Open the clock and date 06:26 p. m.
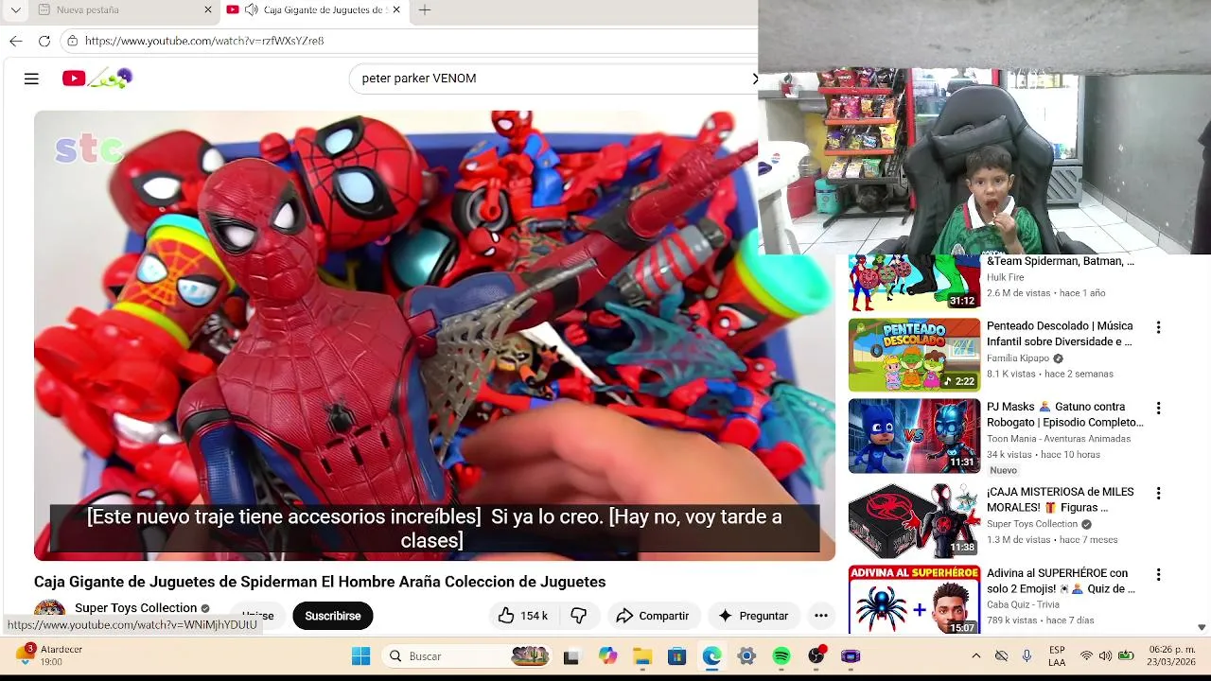The height and width of the screenshot is (681, 1211). click(x=1171, y=655)
